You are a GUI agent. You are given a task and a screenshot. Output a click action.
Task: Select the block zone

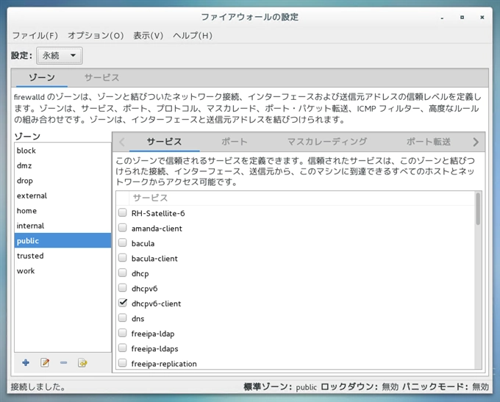63,151
